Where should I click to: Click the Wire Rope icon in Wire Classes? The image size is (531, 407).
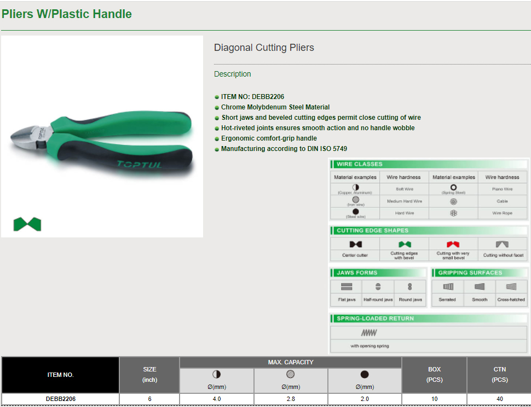[453, 213]
